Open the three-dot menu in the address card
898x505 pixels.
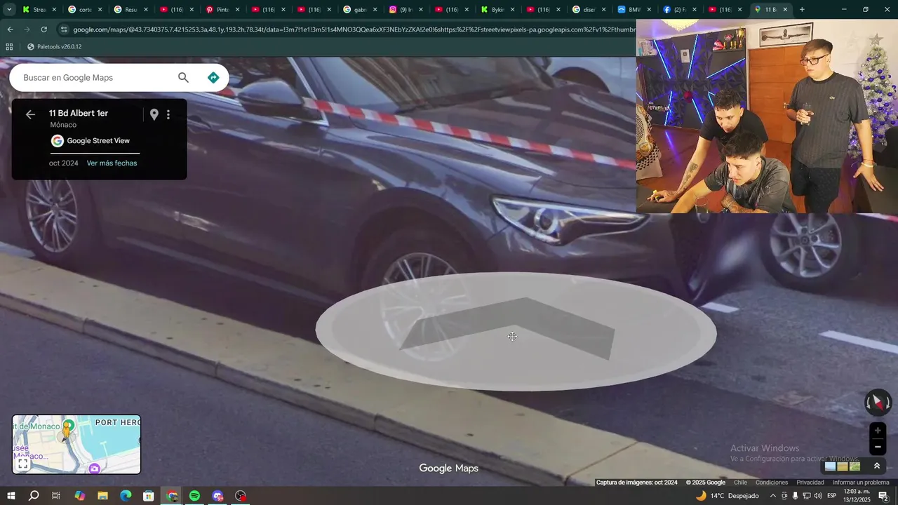[168, 114]
